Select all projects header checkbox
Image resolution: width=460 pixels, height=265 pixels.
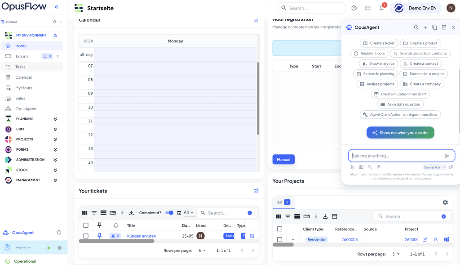coord(279,229)
